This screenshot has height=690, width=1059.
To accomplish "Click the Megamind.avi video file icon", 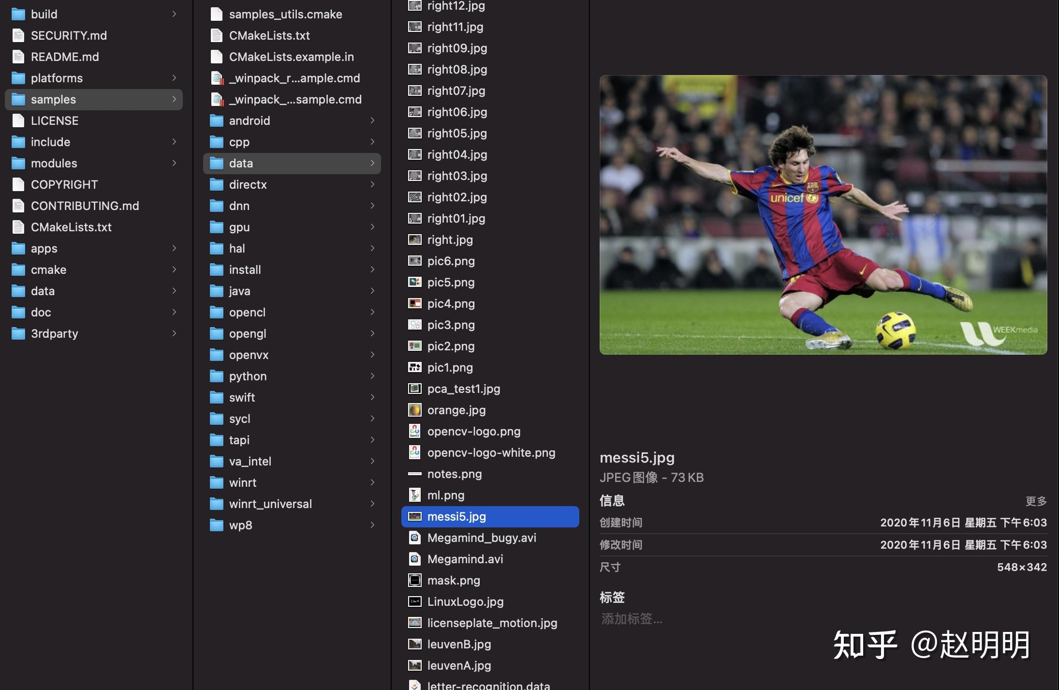I will (414, 559).
